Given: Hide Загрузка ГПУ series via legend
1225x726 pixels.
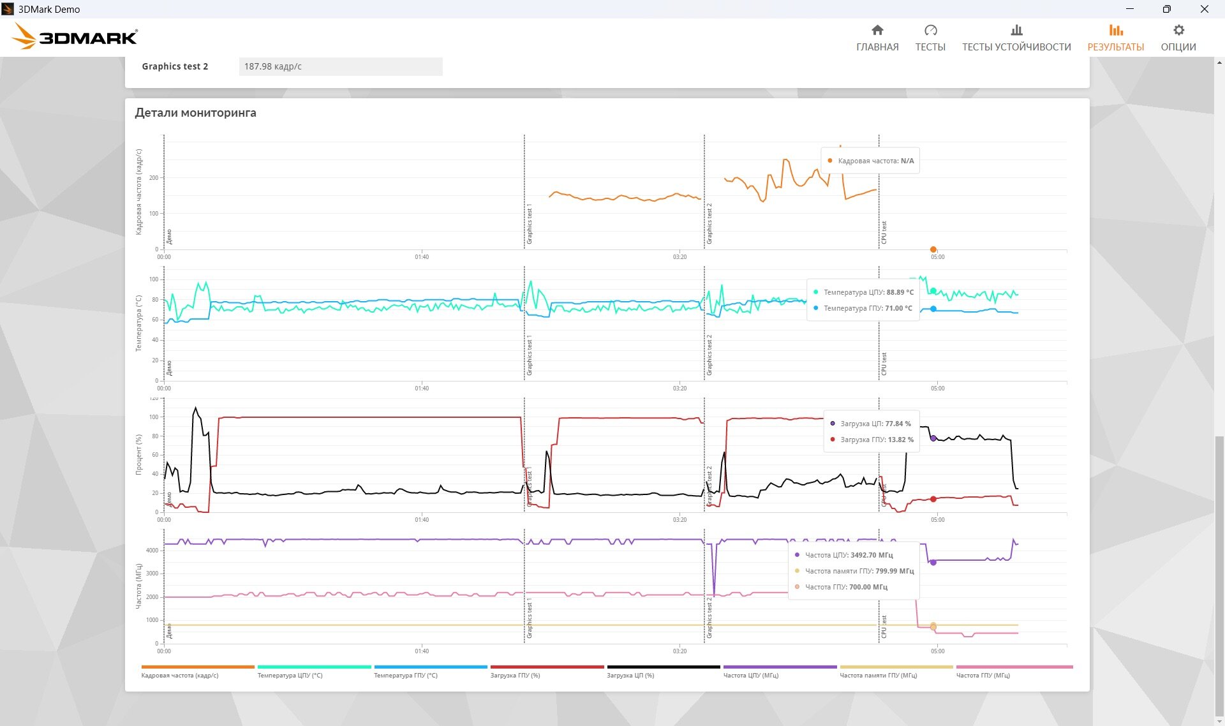Looking at the screenshot, I should [515, 675].
